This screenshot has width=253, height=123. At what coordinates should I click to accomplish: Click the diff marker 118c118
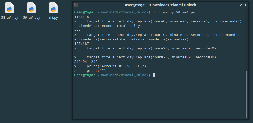click(x=82, y=17)
